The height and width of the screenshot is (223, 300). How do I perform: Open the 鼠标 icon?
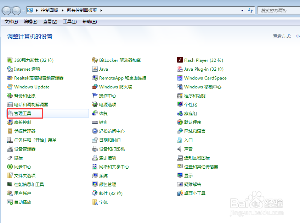(10, 158)
